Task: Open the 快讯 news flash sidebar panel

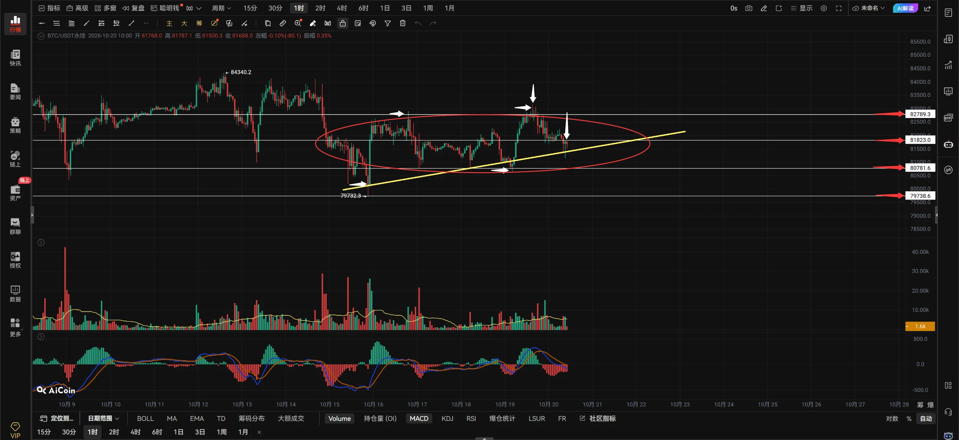Action: click(x=15, y=58)
